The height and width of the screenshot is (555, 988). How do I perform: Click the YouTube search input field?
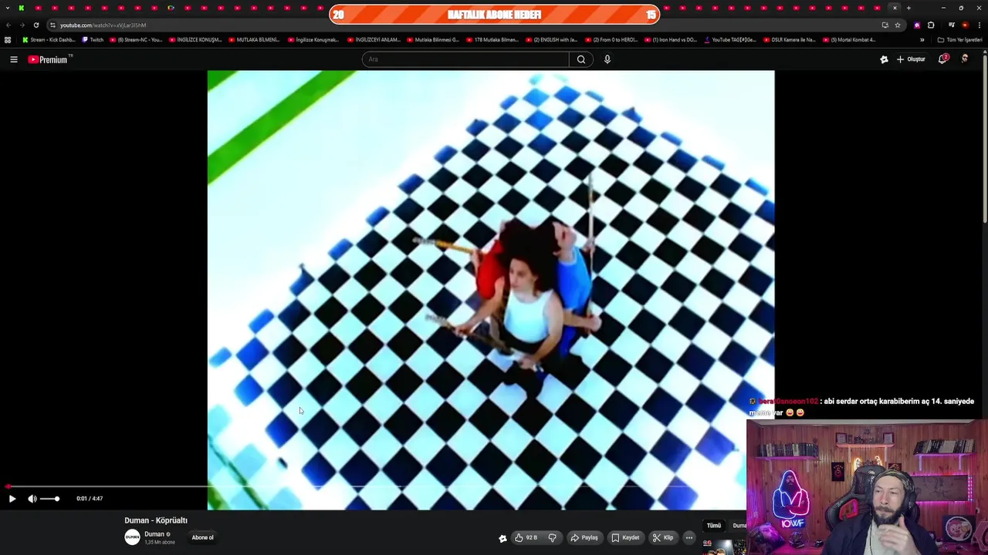pyautogui.click(x=465, y=59)
